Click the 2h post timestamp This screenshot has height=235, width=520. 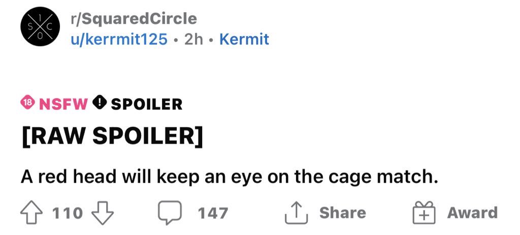point(193,39)
